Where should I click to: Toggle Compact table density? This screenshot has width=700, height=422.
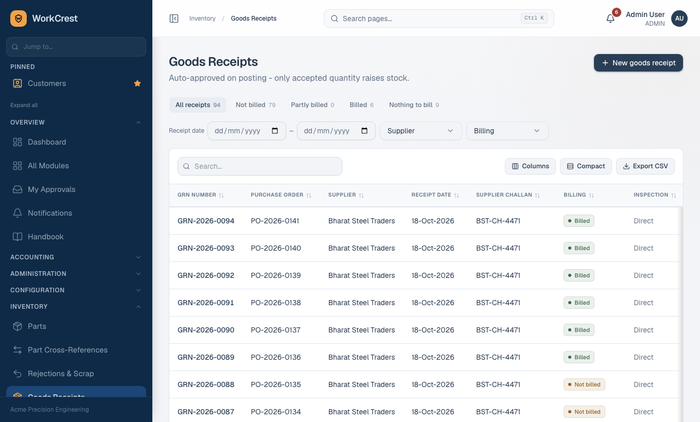[586, 166]
